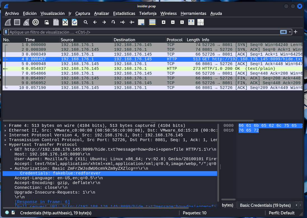
Task: Click the hex pane horizontal scrollbar
Action: pyautogui.click(x=228, y=199)
